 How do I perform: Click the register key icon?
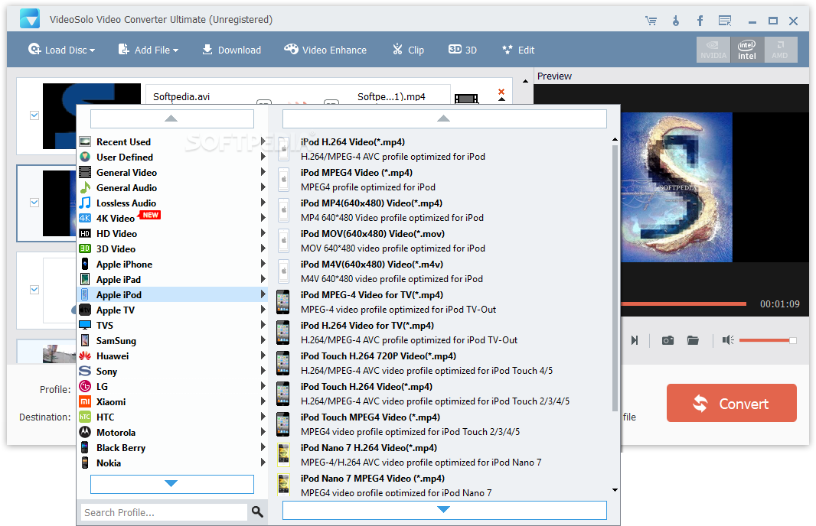(x=675, y=21)
